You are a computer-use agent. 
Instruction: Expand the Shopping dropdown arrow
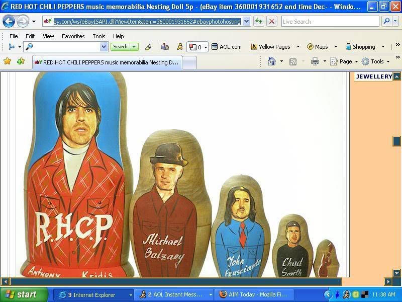[383, 47]
